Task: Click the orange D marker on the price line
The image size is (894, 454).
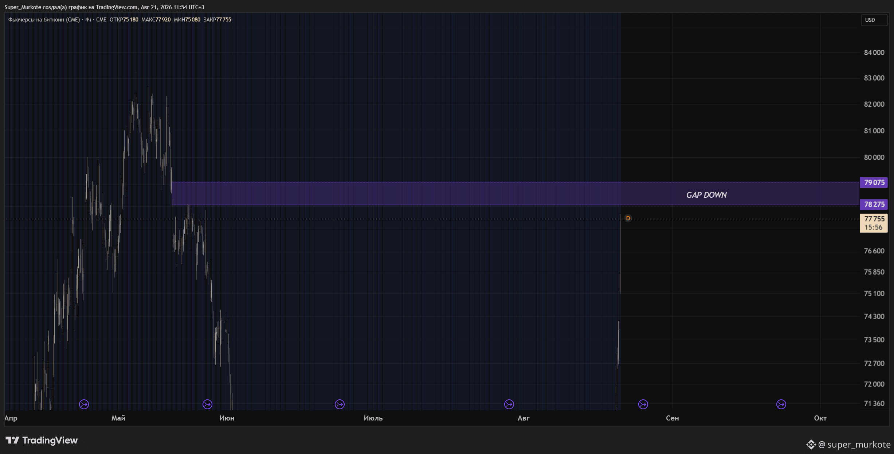Action: click(x=628, y=218)
